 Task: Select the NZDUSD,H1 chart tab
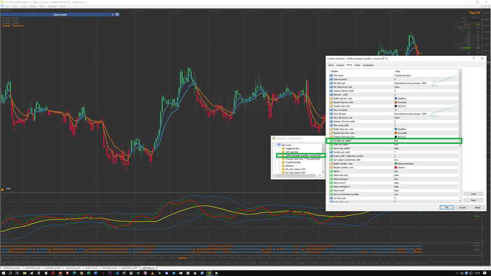click(x=147, y=268)
